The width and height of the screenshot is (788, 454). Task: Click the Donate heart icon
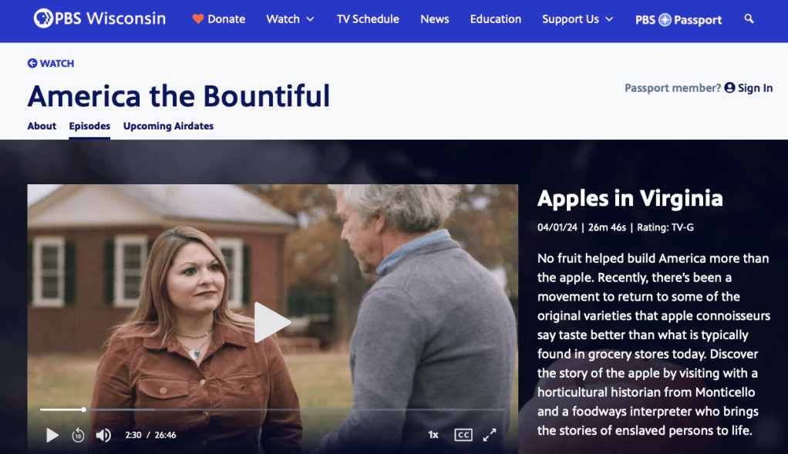(198, 19)
